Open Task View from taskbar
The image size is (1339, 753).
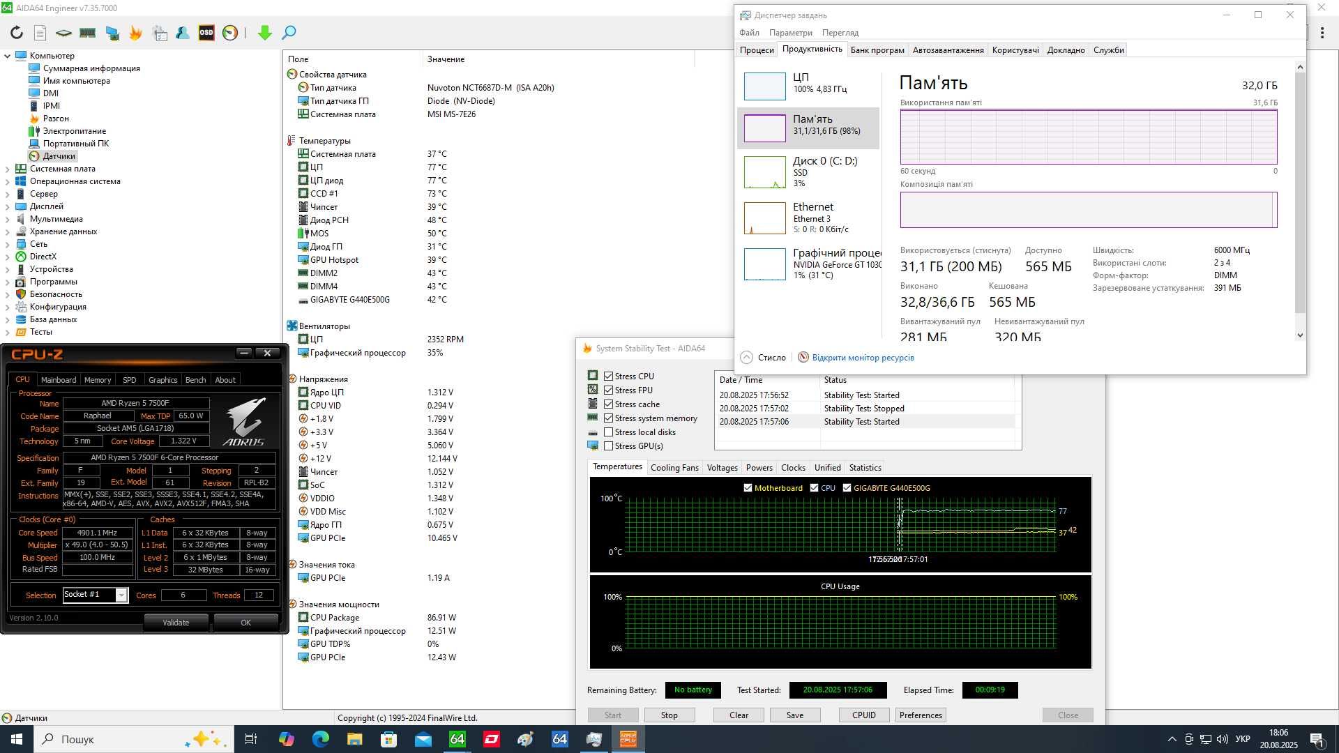252,739
